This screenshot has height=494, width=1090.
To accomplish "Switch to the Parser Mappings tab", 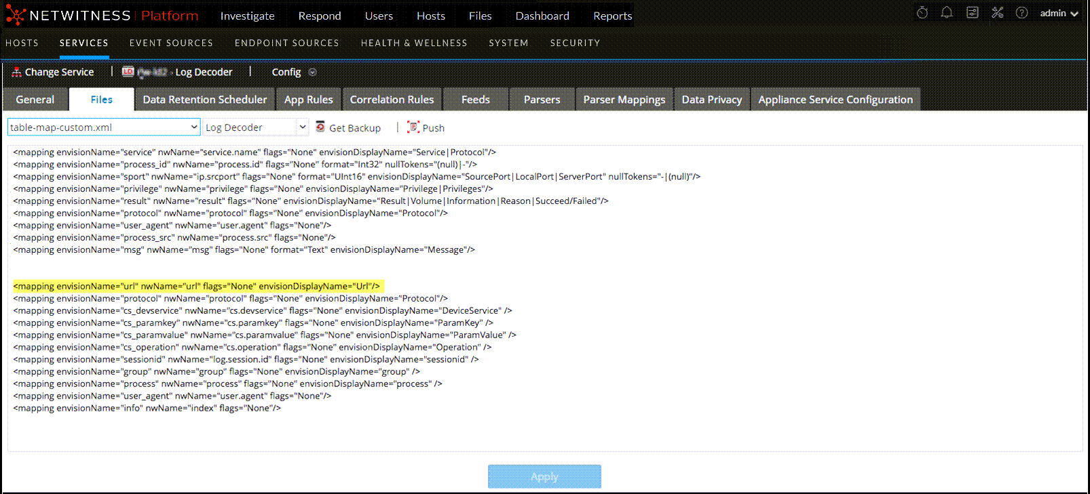I will [x=624, y=100].
